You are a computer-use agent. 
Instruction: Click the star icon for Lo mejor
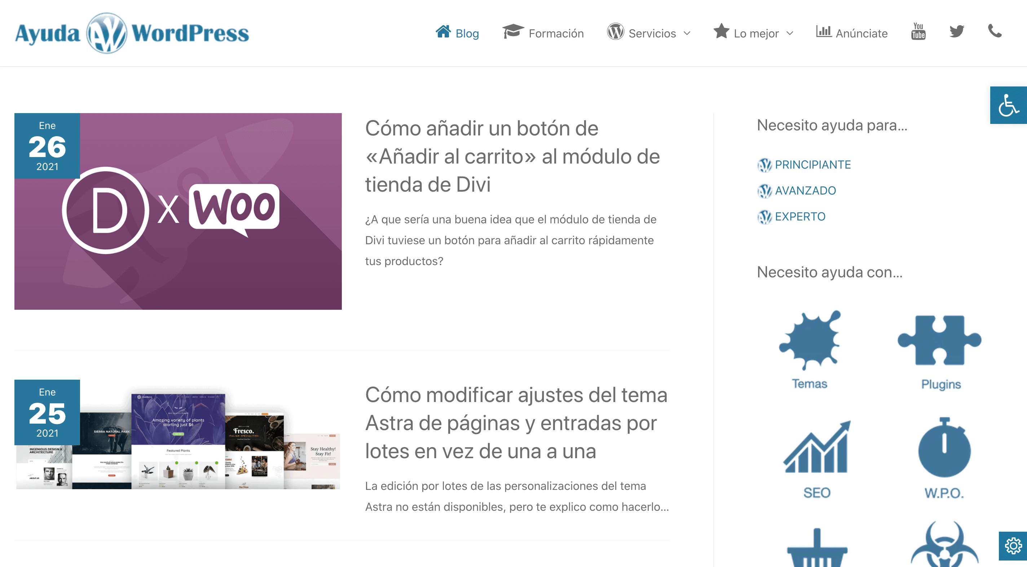[x=721, y=31]
